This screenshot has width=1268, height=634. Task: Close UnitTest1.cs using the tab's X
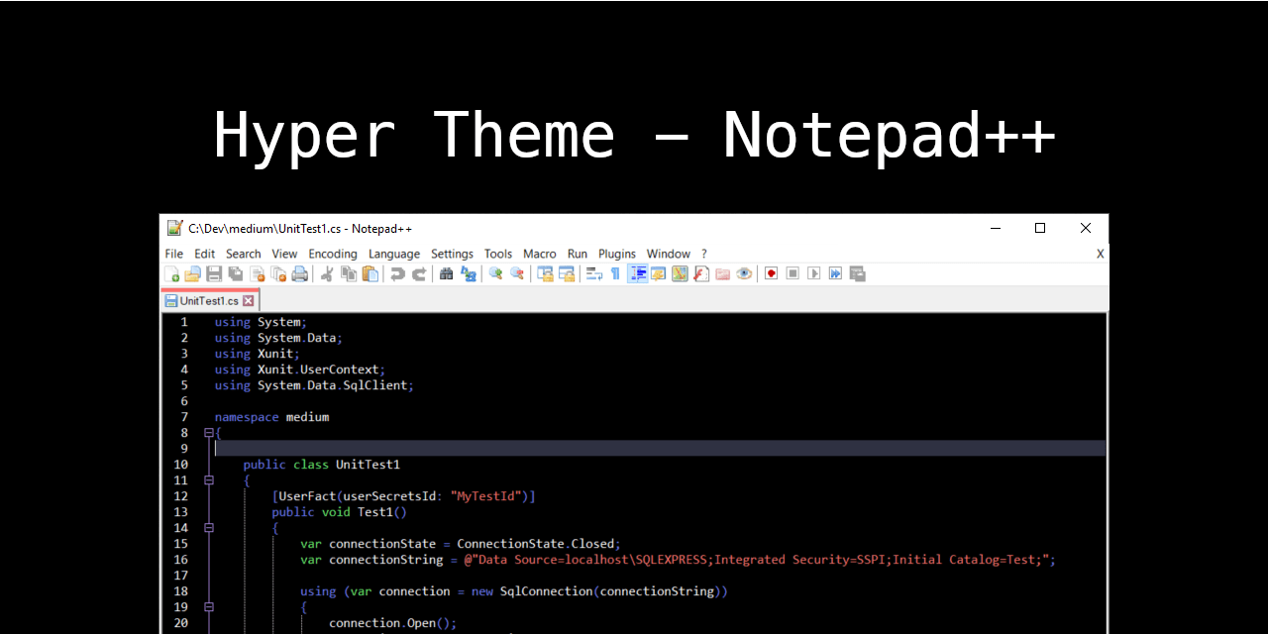point(248,300)
